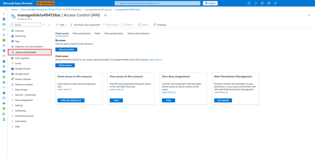This screenshot has width=315, height=157.
Task: Open Learn more link beside Check access description
Action: (155, 60)
